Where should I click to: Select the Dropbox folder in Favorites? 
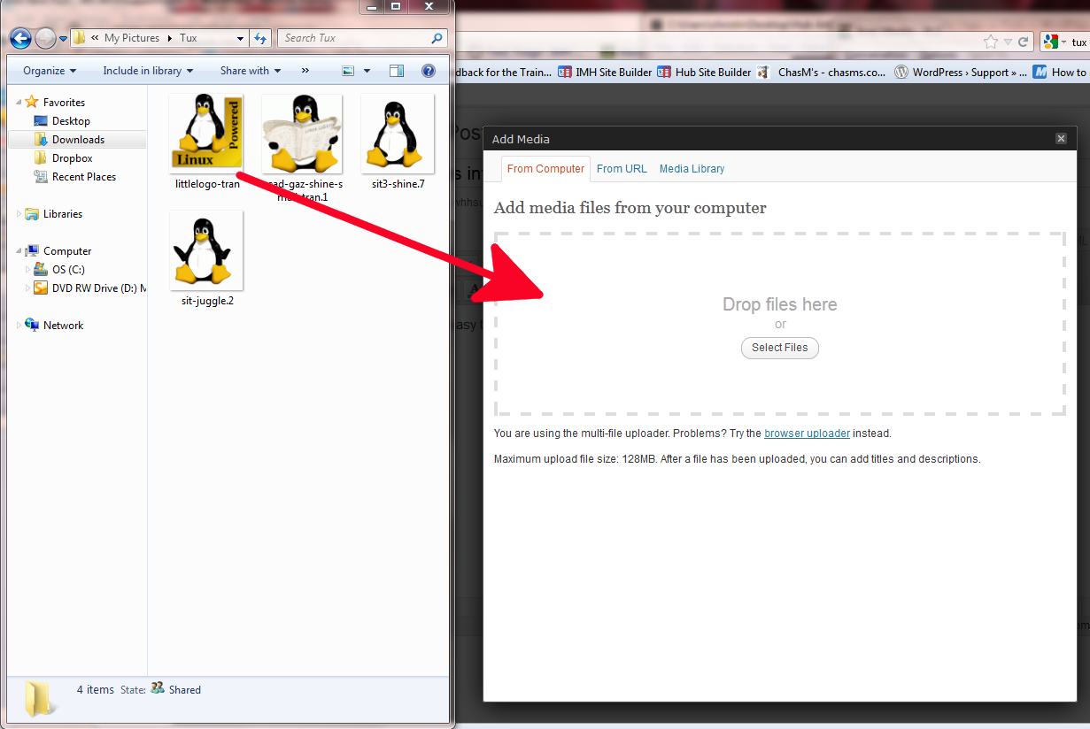point(72,158)
